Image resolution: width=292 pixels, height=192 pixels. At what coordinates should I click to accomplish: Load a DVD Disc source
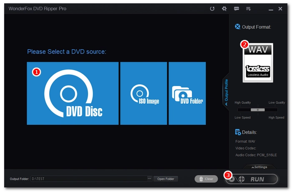pos(73,93)
